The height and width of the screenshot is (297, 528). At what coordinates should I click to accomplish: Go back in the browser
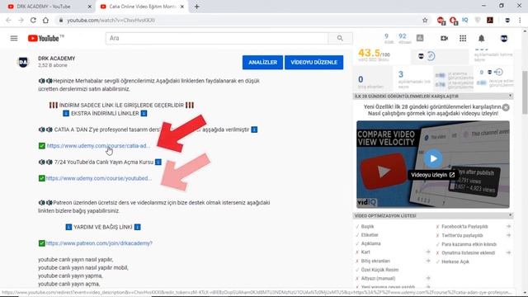point(8,20)
